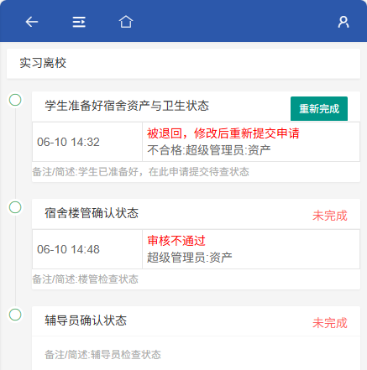Viewport: 367px width, 370px height.
Task: Open the user profile icon
Action: (343, 22)
